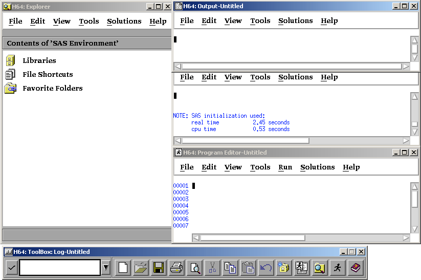Click the Output window title bar icon
Viewport: 421px width, 280px height.
point(179,6)
